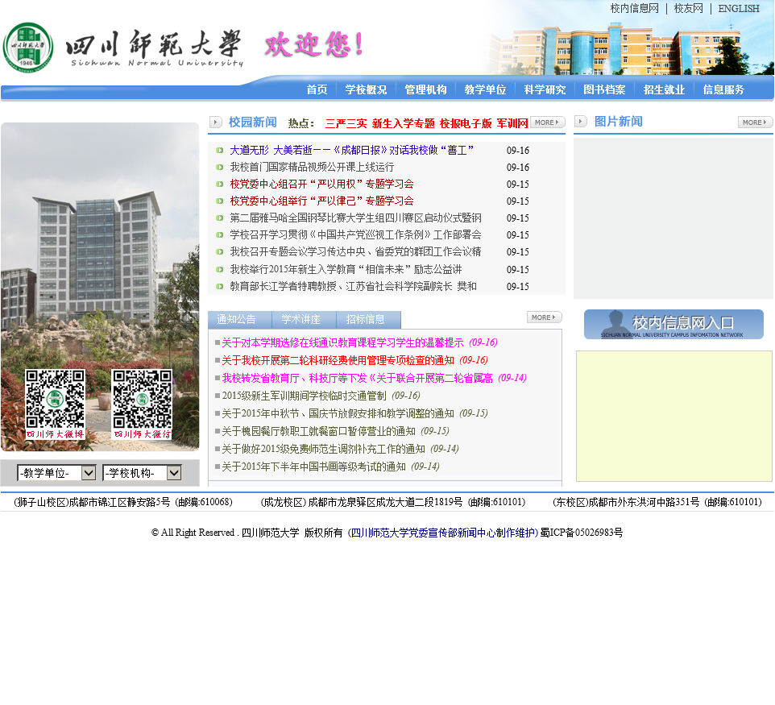Open 四川师范大学党委宣传部新闻中心制作维护 footer link
The height and width of the screenshot is (705, 775).
pos(443,533)
